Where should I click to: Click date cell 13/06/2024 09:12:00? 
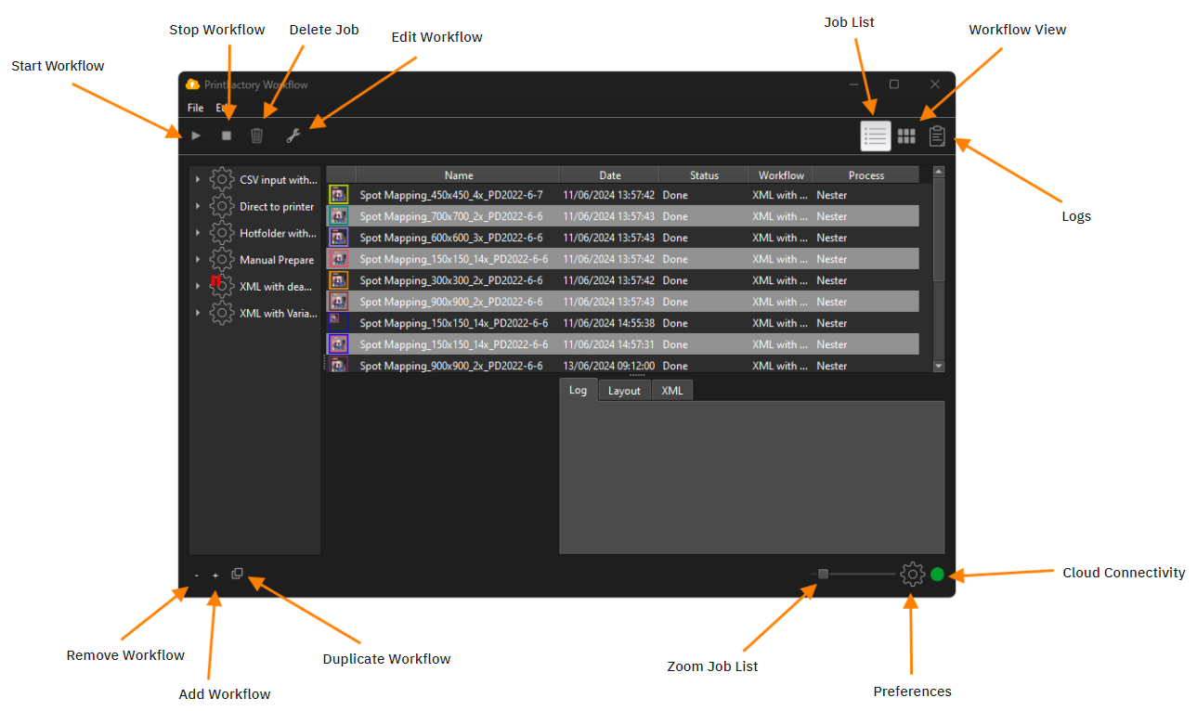[x=608, y=366]
